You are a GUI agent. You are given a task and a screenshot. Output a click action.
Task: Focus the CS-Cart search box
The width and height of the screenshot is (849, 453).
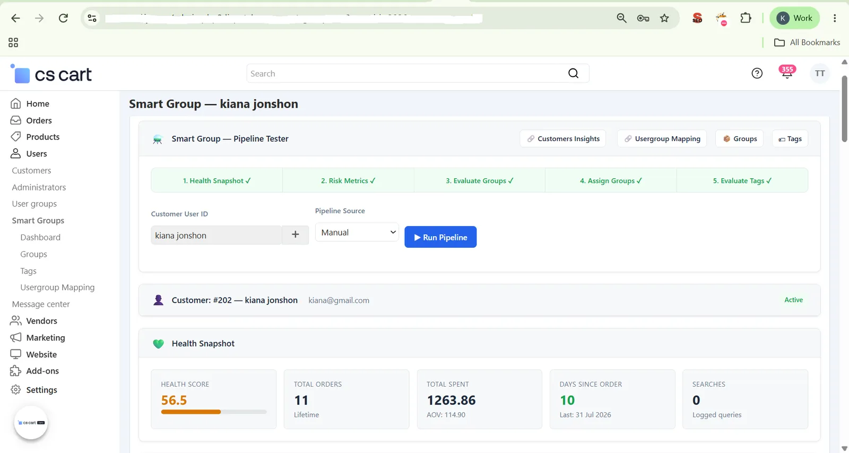[406, 73]
